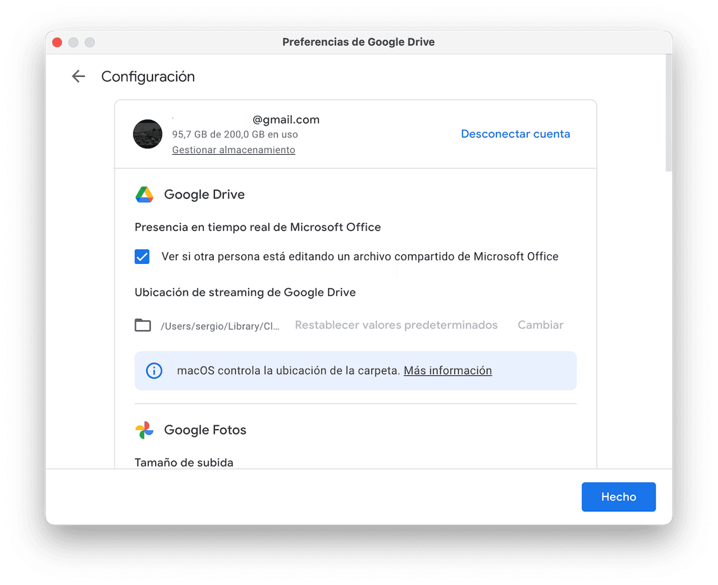
Task: Click the Google Fotos pinwheel icon
Action: (x=145, y=430)
